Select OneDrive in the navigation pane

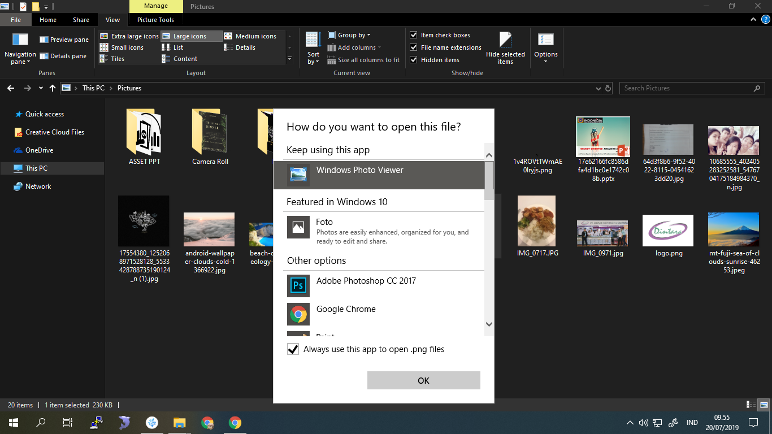tap(40, 150)
